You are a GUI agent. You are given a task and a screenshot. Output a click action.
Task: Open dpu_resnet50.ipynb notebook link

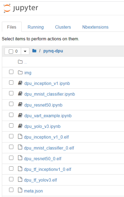coord(43,105)
